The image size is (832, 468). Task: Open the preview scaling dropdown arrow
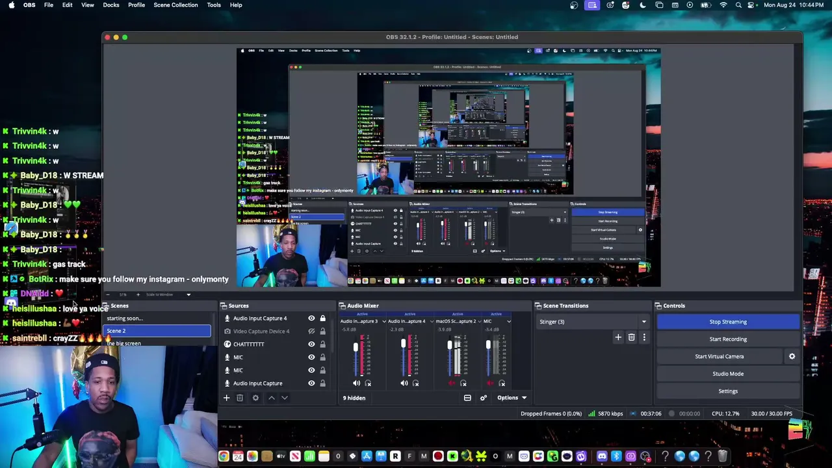tap(188, 294)
